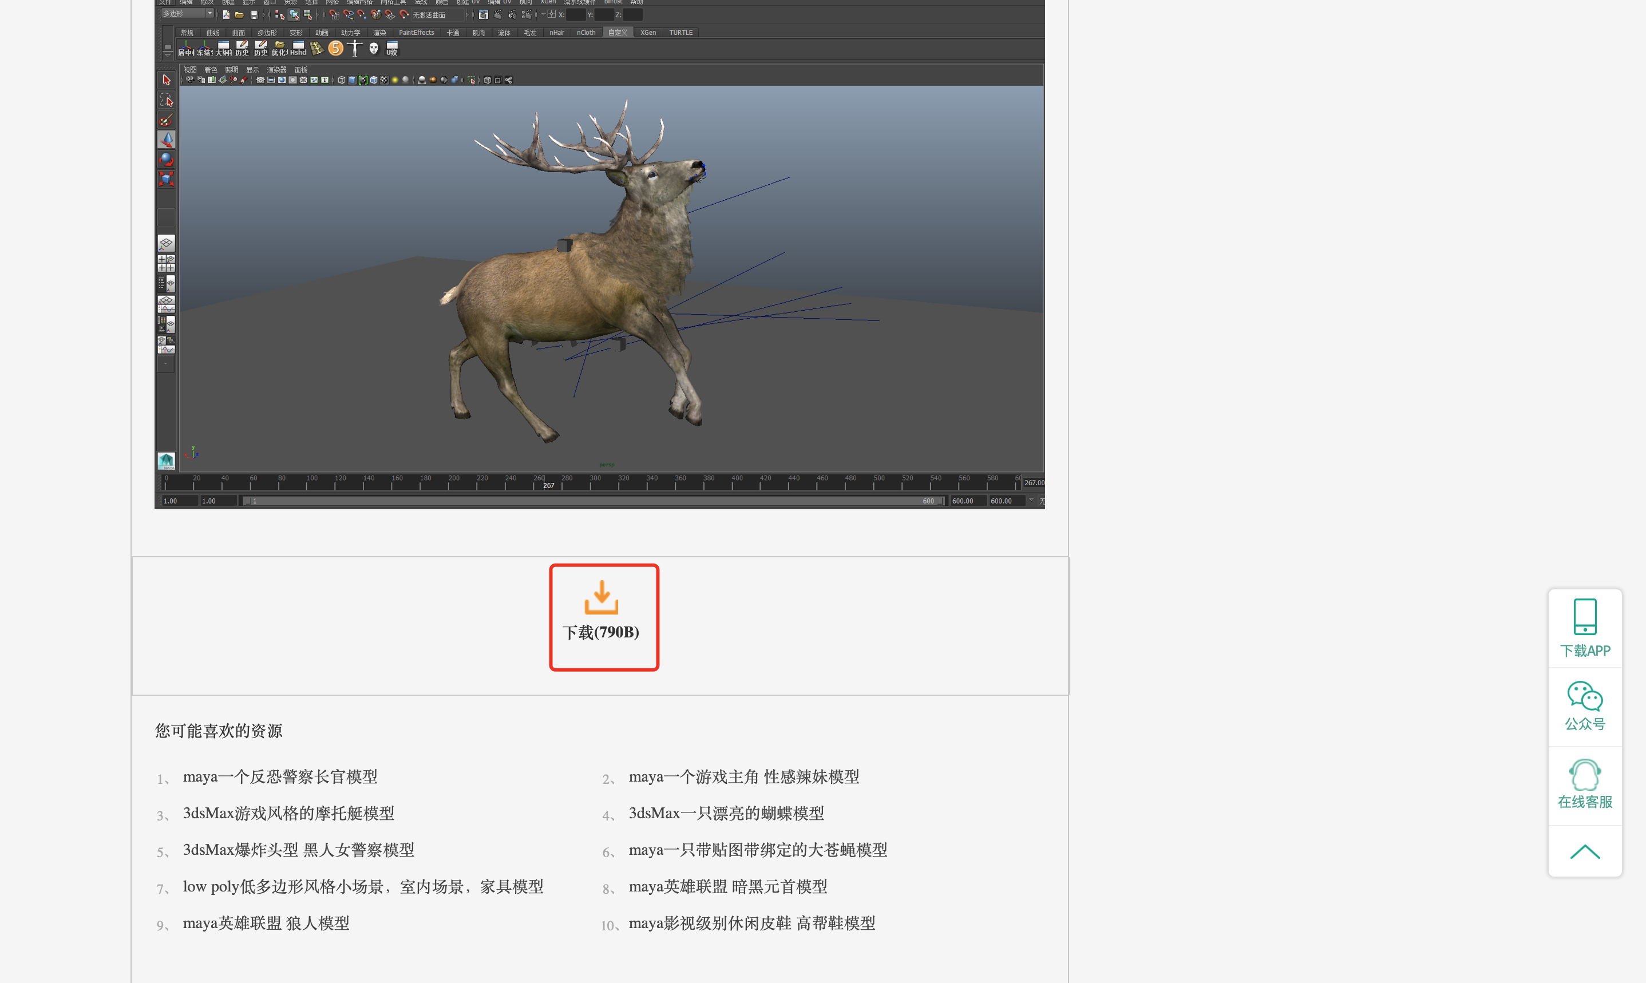
Task: Open 在线客服 headset support icon
Action: [x=1584, y=774]
